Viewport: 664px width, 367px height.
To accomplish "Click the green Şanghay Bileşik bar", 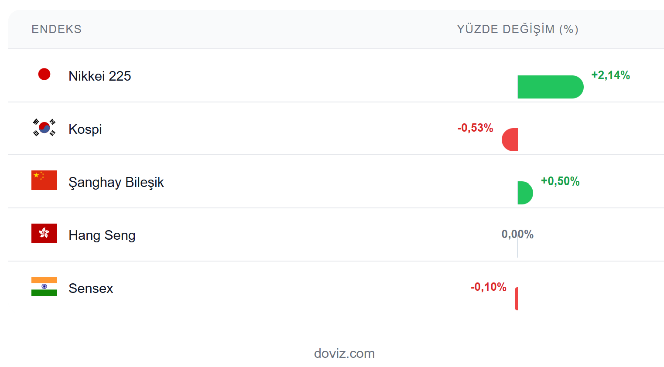I will (x=525, y=193).
